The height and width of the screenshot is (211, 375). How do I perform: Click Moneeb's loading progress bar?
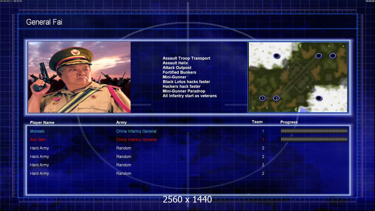[314, 131]
